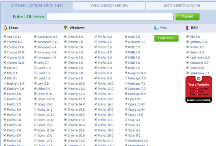The height and width of the screenshot is (146, 216).
Task: Click the BSD daemon icon
Action: [x=187, y=28]
